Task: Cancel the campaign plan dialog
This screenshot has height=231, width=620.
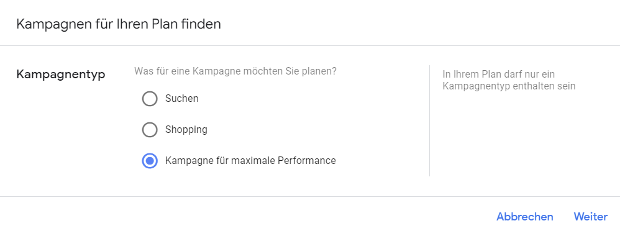Action: [525, 217]
